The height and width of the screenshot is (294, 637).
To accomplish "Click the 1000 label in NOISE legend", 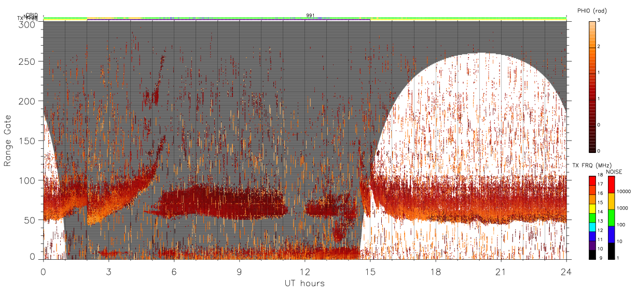I will (x=621, y=207).
